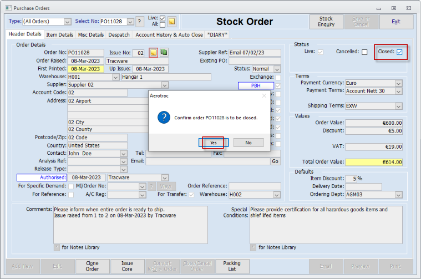Click the Special Conditions Notes Library button
The height and width of the screenshot is (279, 421).
253,247
